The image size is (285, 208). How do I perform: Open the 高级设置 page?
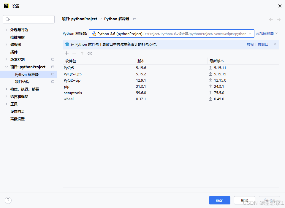tap(18, 119)
